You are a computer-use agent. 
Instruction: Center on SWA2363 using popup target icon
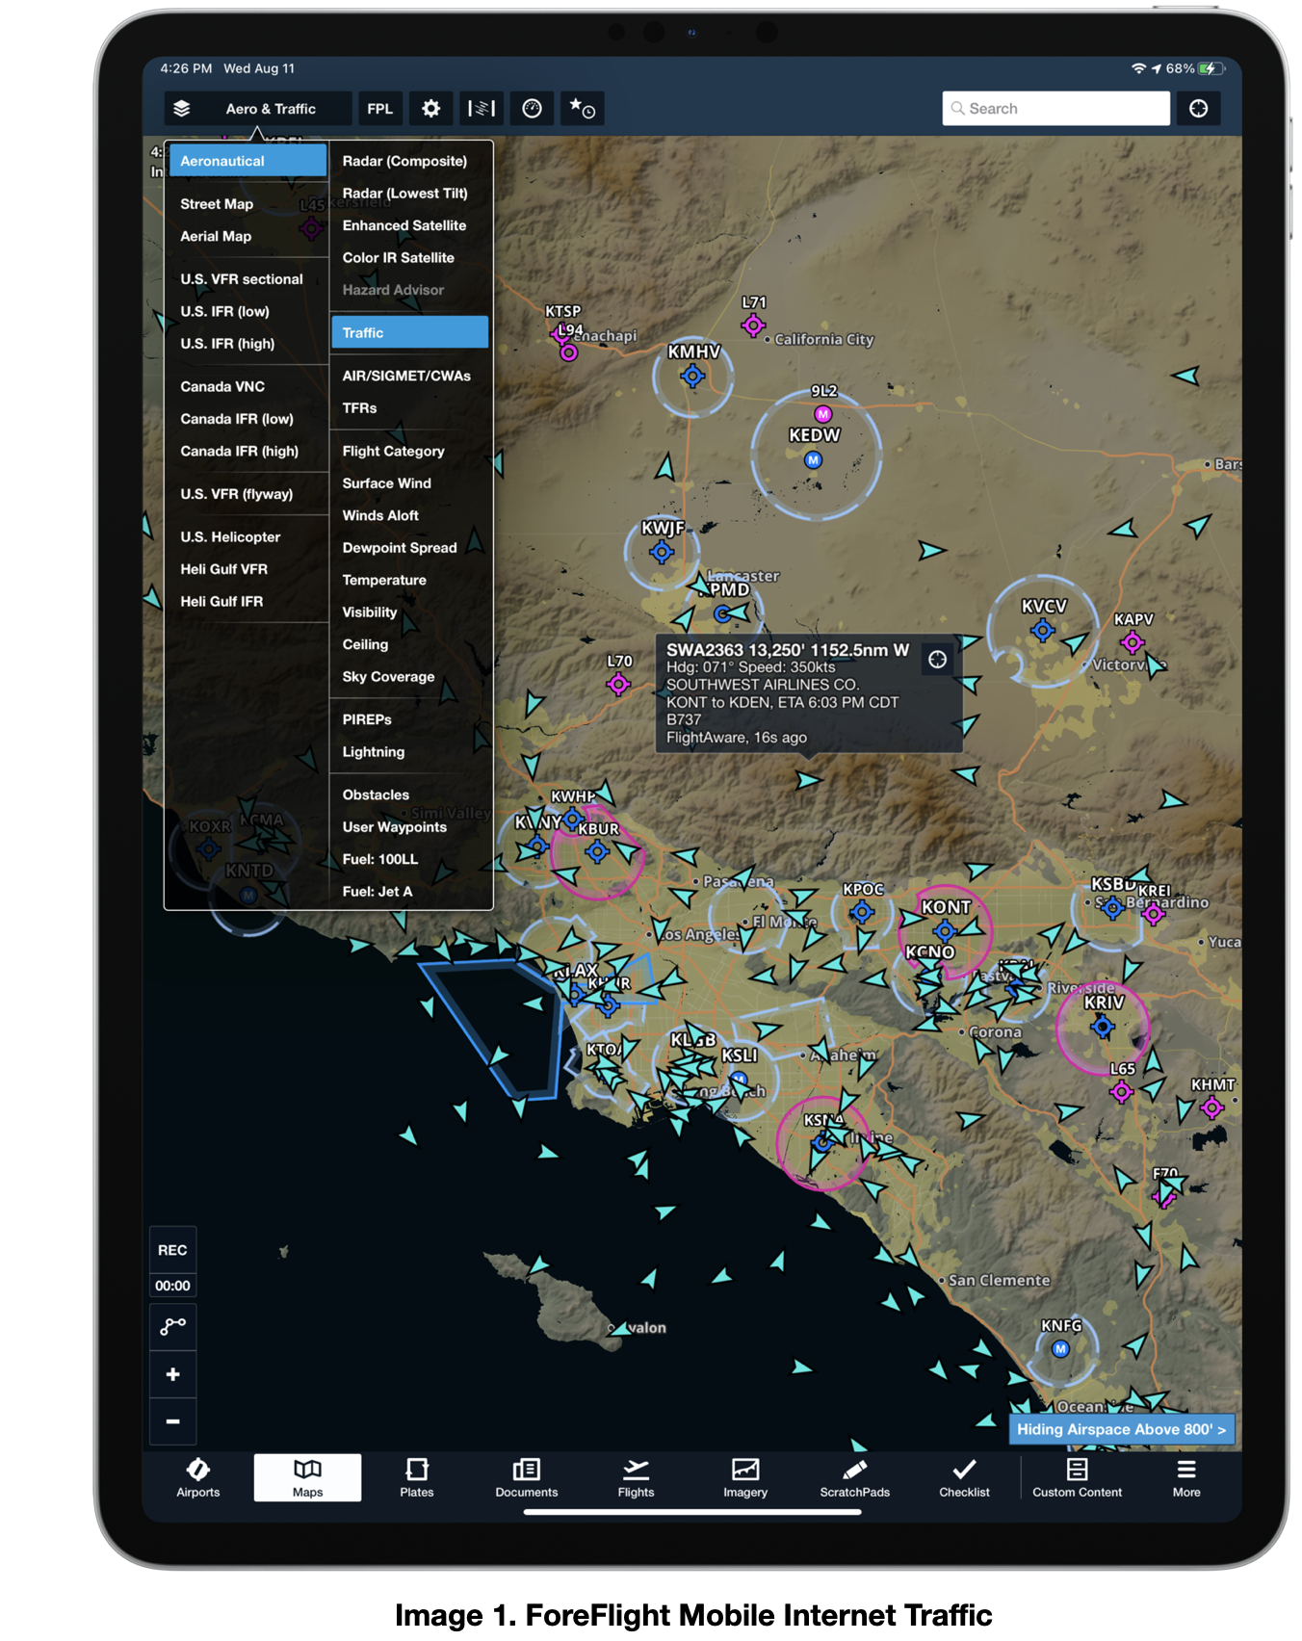point(938,659)
